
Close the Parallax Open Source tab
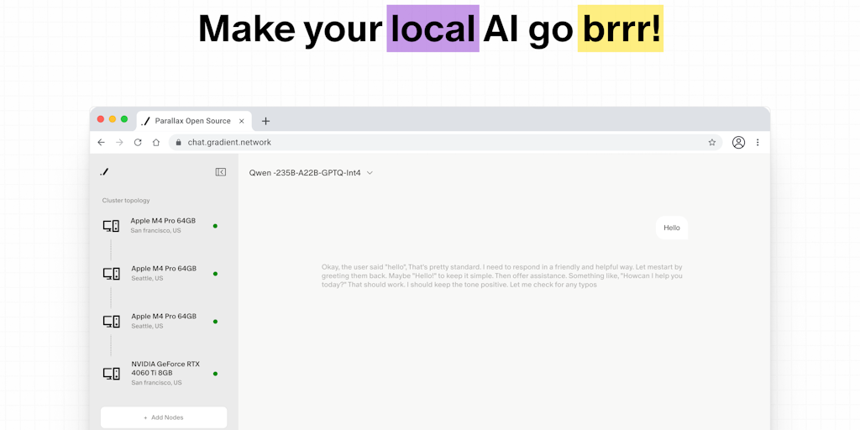tap(241, 121)
